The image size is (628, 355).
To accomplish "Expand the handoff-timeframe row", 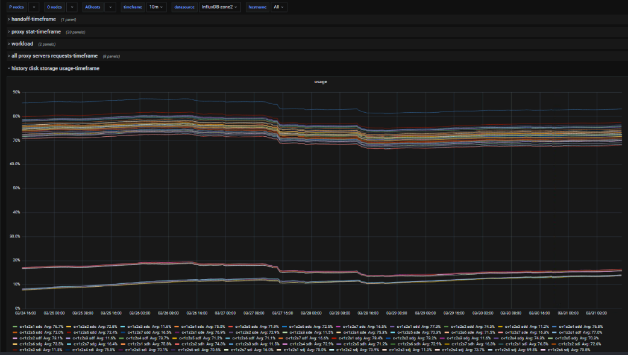I will [33, 19].
